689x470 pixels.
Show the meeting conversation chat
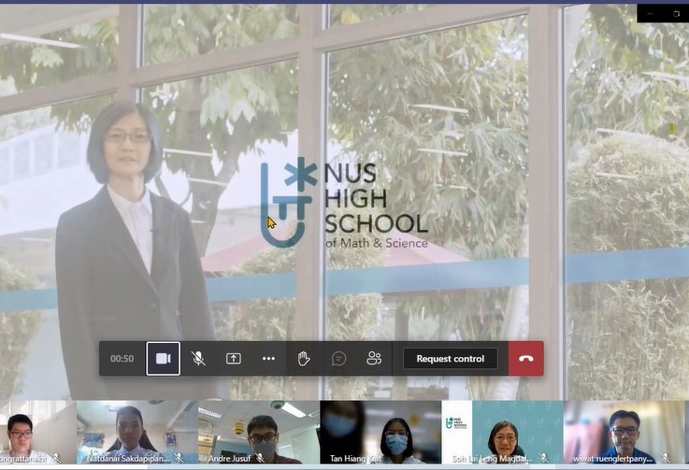(x=338, y=359)
